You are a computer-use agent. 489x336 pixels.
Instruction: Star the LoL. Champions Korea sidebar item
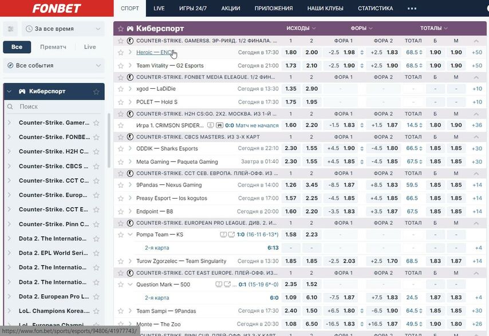coord(96,311)
